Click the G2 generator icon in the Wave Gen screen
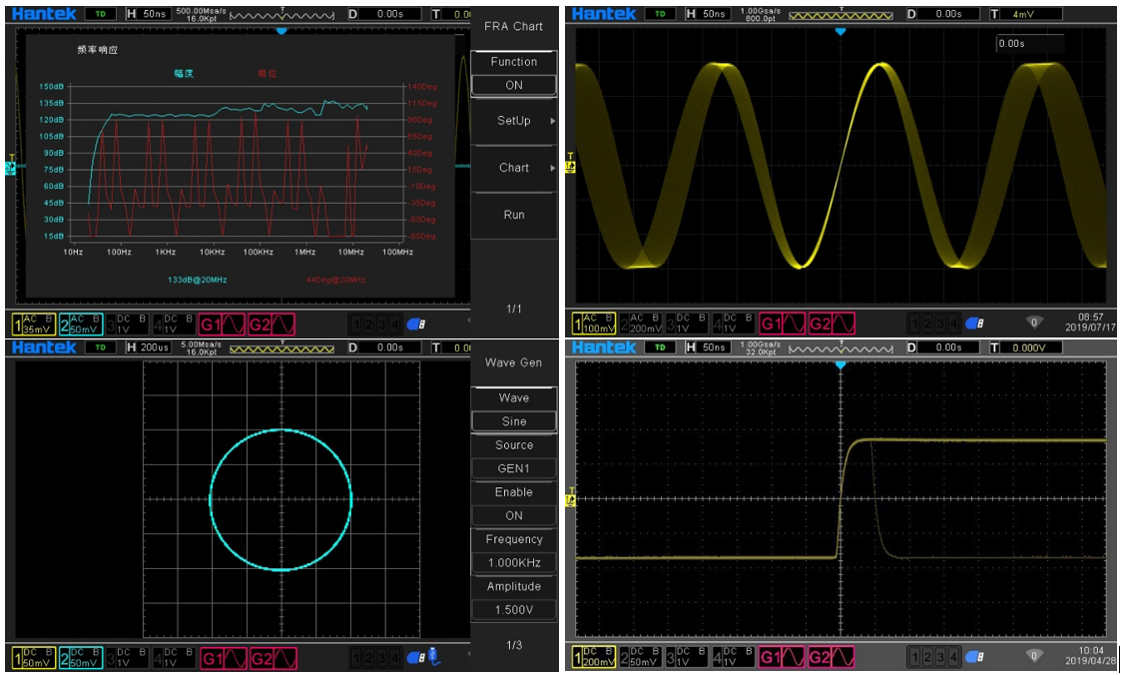The height and width of the screenshot is (675, 1121). click(x=273, y=658)
